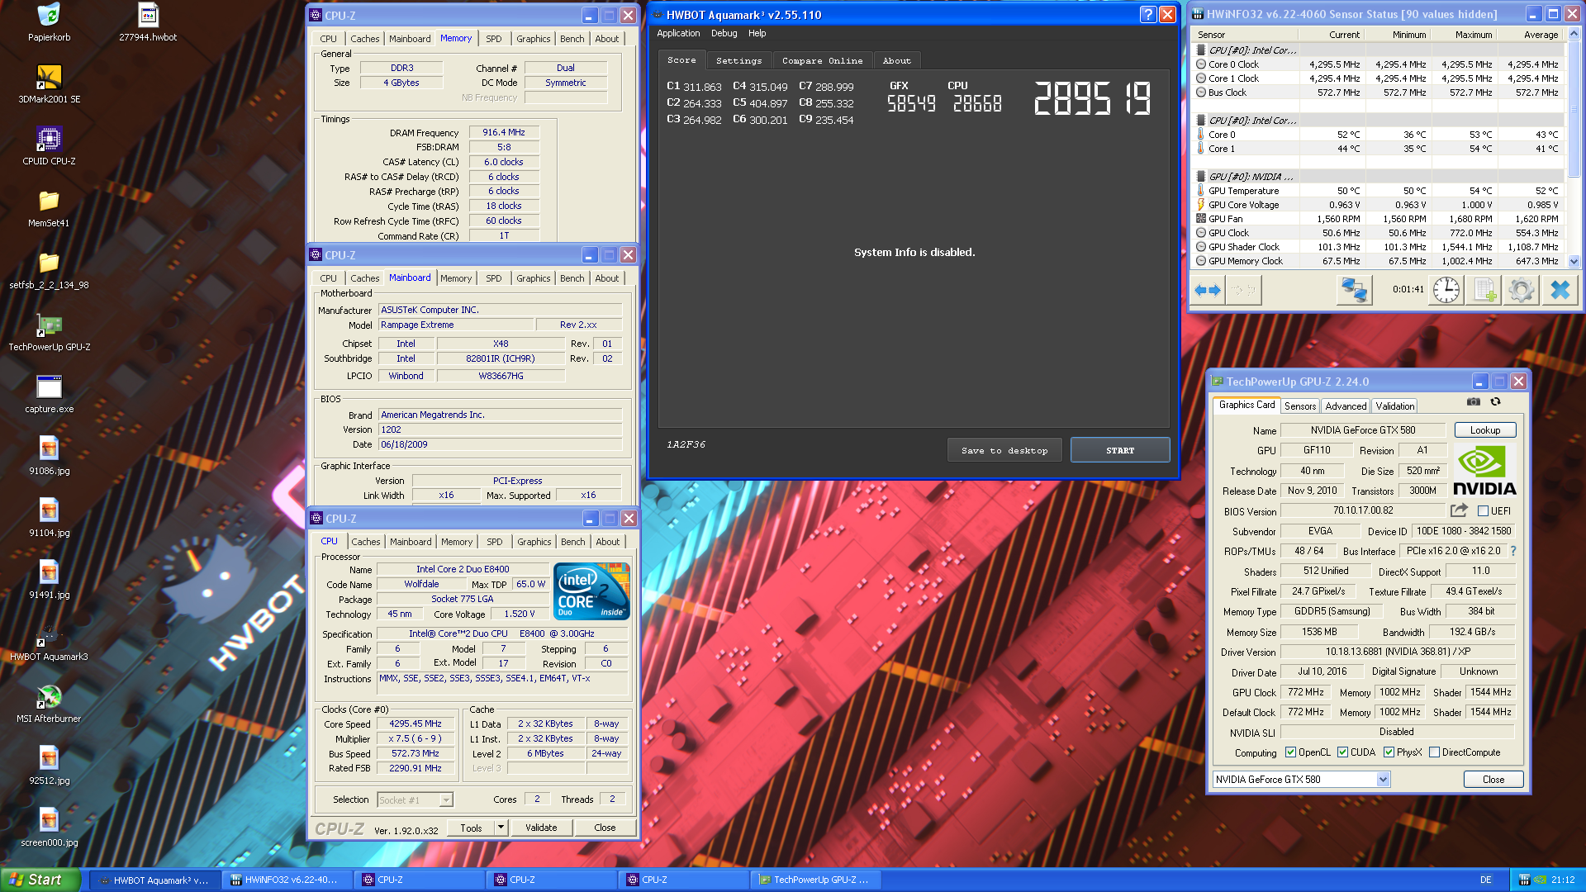This screenshot has height=892, width=1586.
Task: Click Close button in bottom CPU-Z
Action: [x=605, y=828]
